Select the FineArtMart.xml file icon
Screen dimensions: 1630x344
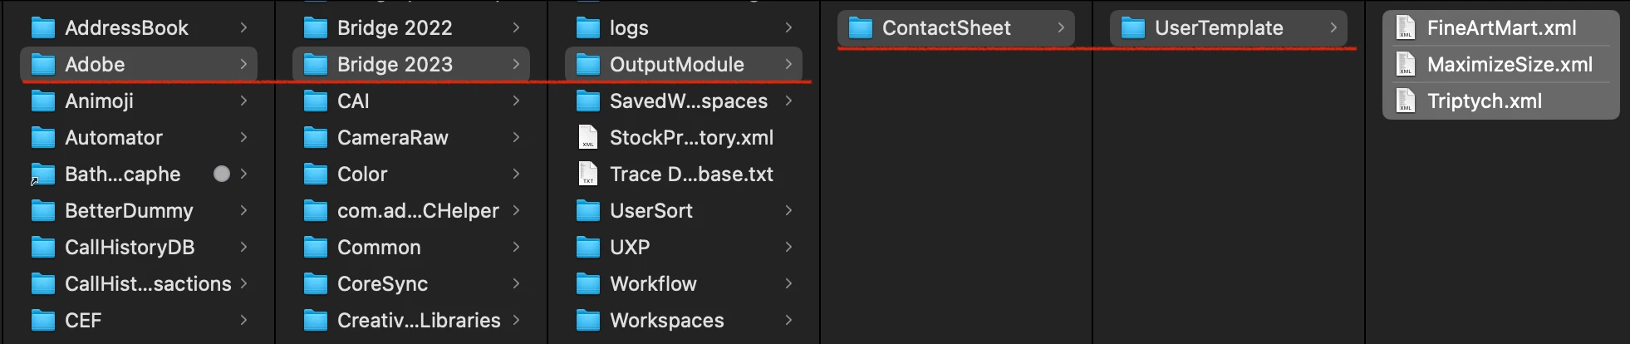point(1406,27)
